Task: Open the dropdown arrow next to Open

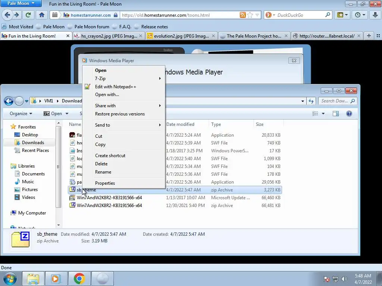Action: (67, 114)
